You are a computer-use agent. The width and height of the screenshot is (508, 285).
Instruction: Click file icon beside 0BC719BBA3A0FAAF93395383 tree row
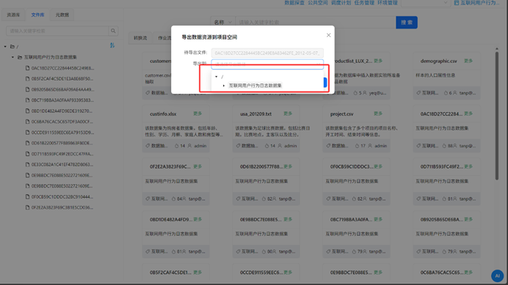click(x=28, y=100)
